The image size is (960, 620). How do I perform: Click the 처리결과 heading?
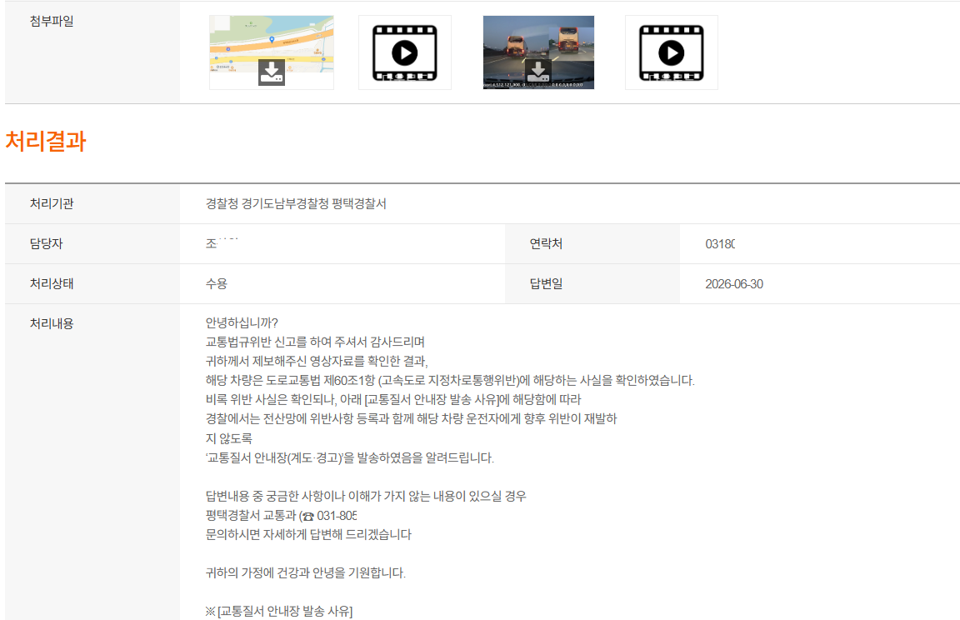tap(46, 141)
